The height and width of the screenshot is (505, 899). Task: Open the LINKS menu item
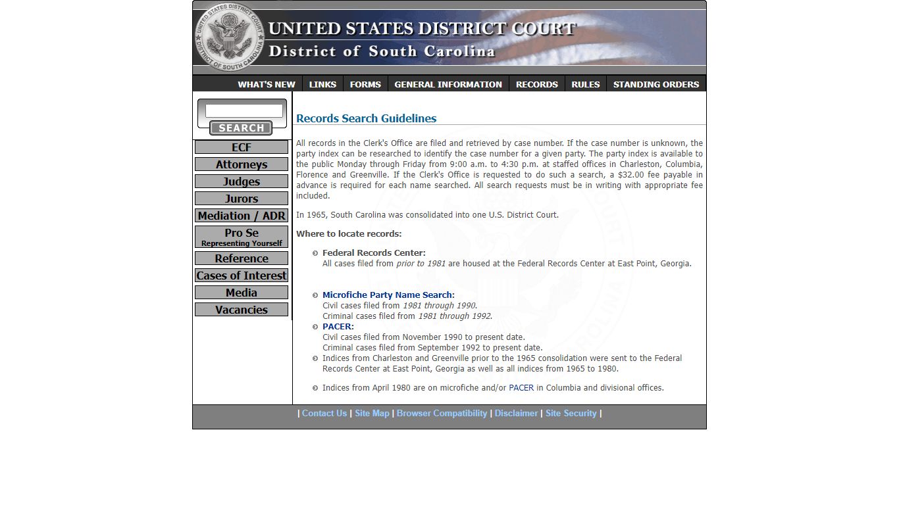322,84
